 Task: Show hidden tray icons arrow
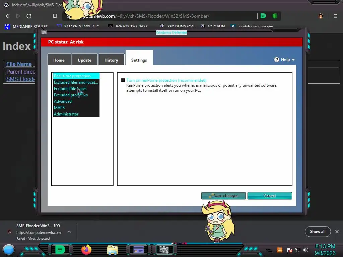pos(269,250)
